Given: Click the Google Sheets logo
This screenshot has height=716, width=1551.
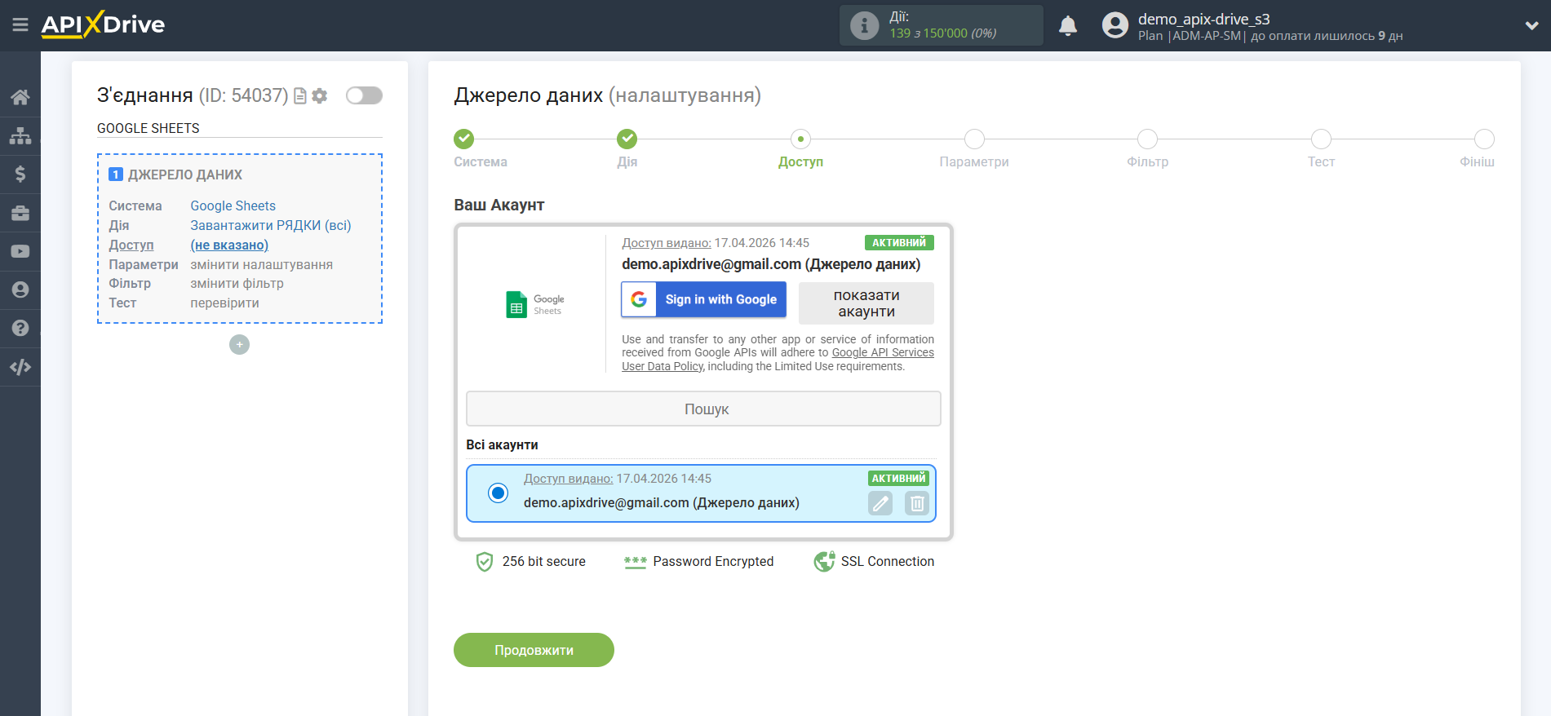Looking at the screenshot, I should [535, 304].
